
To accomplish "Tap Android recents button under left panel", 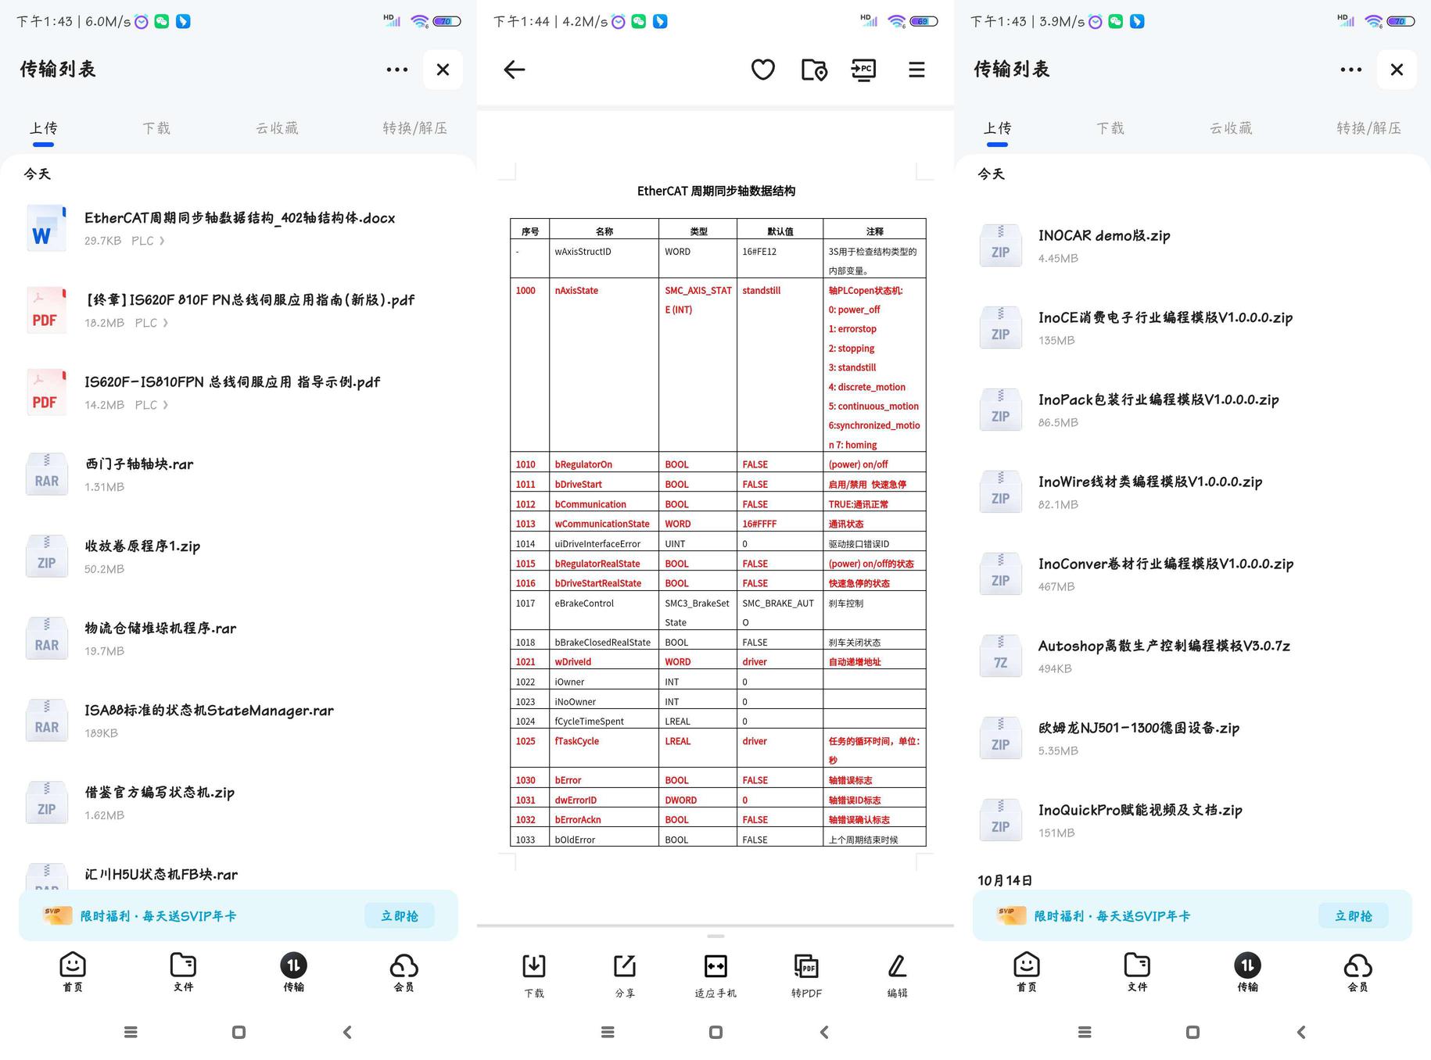I will (x=131, y=1033).
